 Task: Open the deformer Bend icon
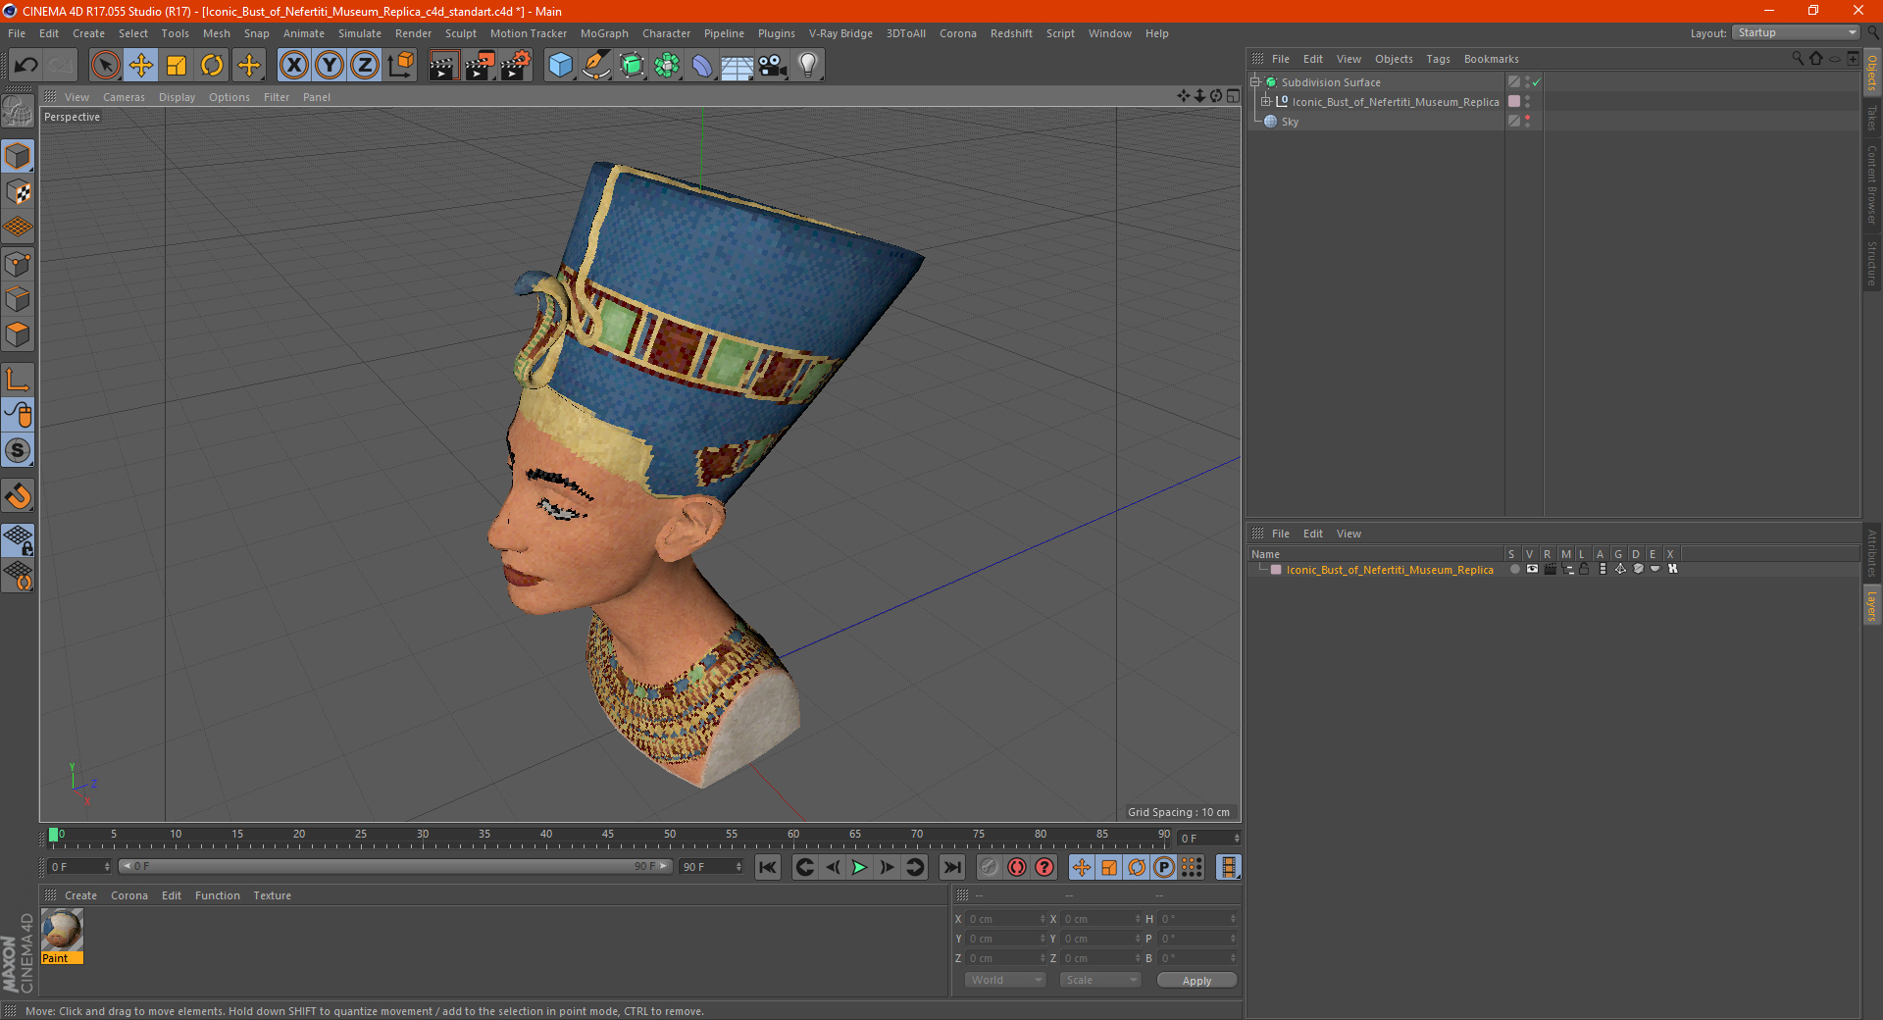pyautogui.click(x=702, y=66)
